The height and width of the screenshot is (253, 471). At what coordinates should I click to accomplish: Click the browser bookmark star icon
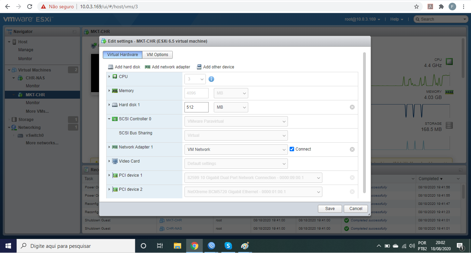point(417,7)
